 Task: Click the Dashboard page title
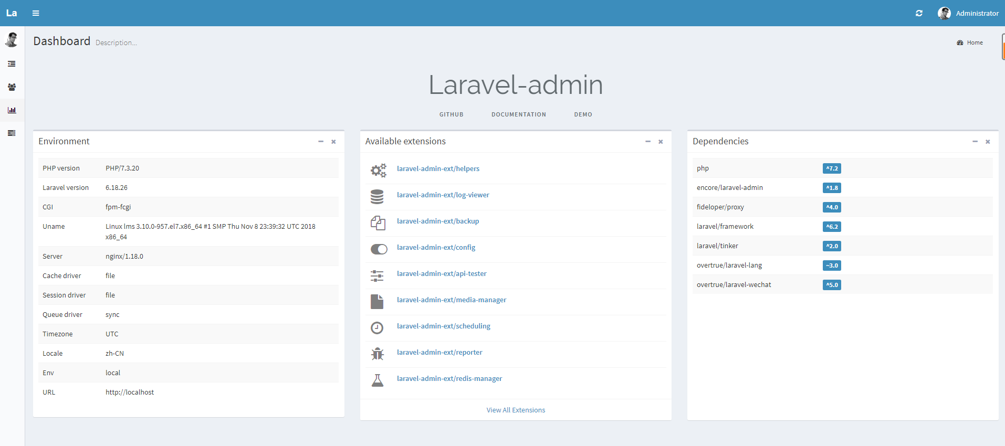tap(62, 41)
